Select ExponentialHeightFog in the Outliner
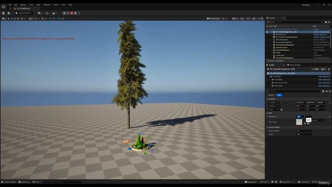Viewport: 332px width, 187px height. 284,42
